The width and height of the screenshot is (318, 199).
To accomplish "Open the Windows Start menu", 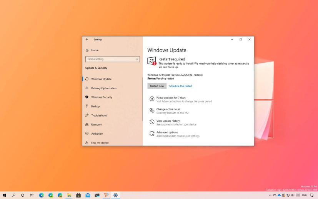I will pyautogui.click(x=5, y=196).
